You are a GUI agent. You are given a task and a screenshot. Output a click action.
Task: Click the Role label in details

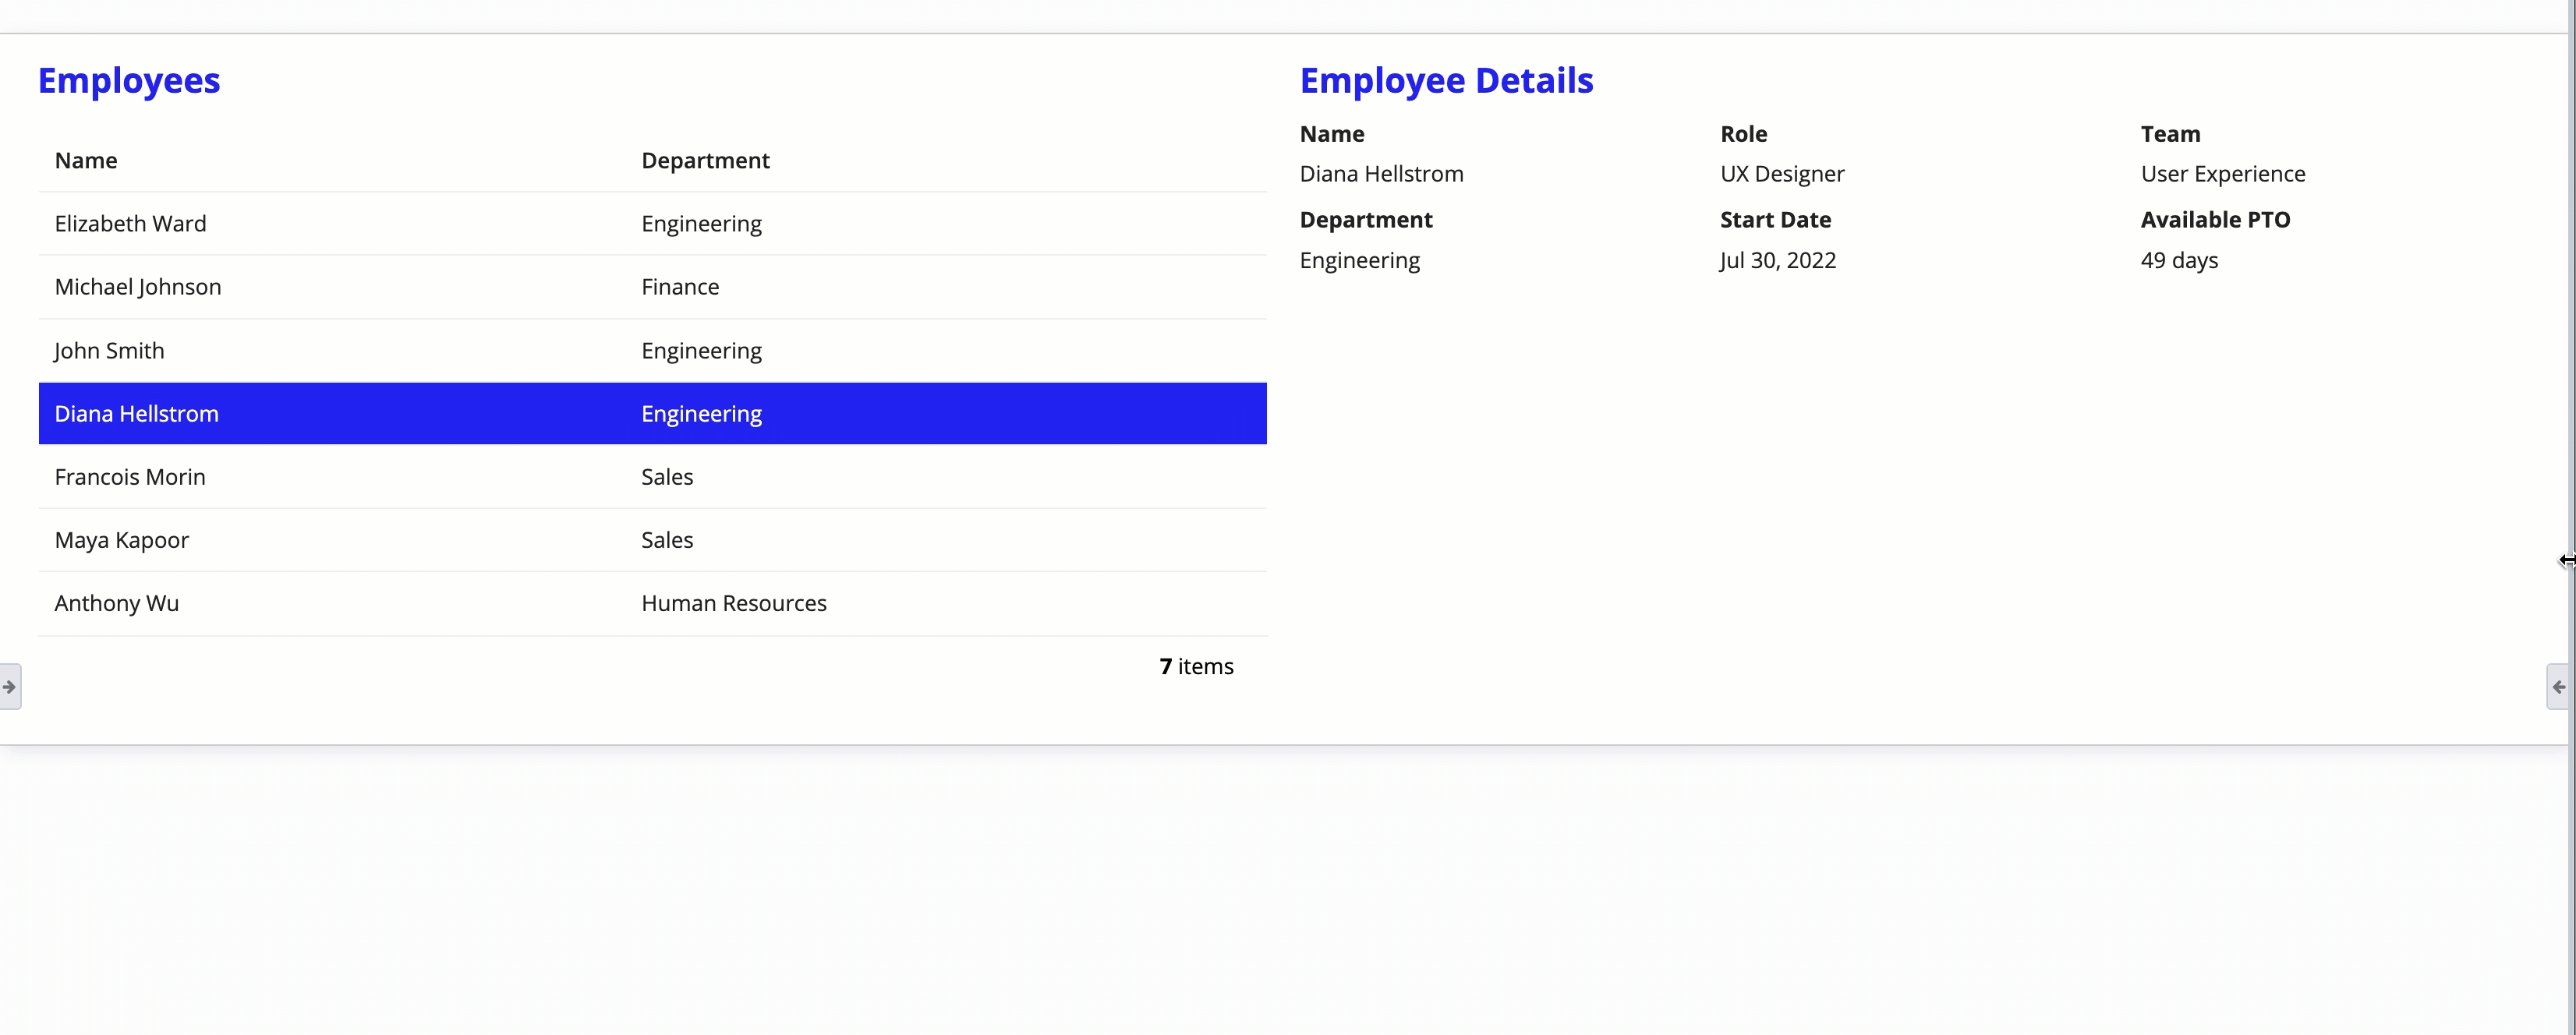[x=1743, y=134]
